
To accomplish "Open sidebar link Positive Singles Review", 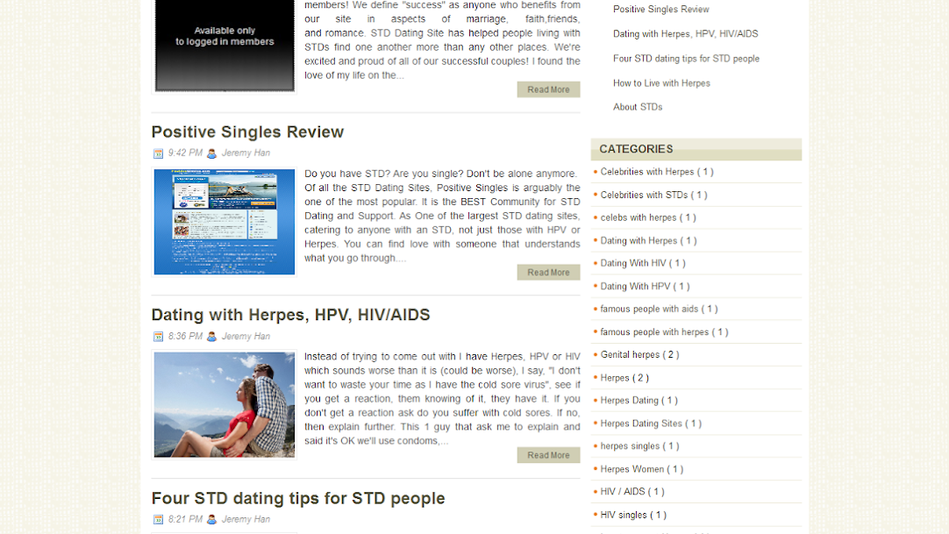I will pos(661,9).
